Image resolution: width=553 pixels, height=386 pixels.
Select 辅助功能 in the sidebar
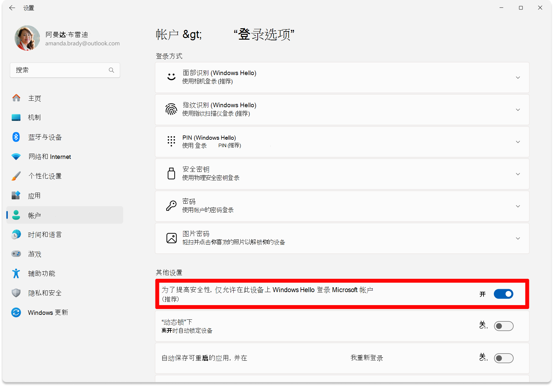click(x=65, y=274)
